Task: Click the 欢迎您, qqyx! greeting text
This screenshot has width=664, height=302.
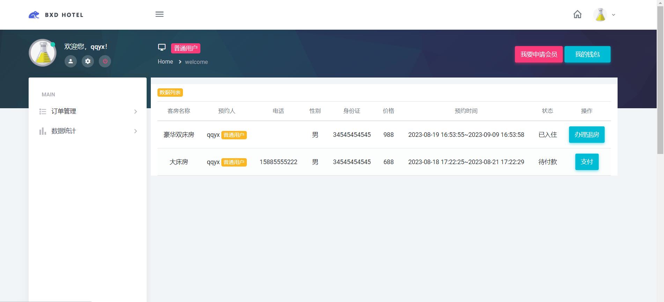Action: tap(86, 46)
